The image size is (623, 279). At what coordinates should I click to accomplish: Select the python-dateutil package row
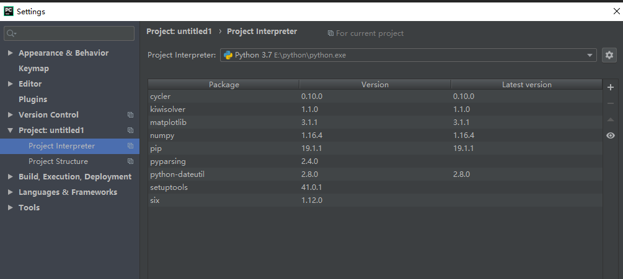(x=375, y=174)
